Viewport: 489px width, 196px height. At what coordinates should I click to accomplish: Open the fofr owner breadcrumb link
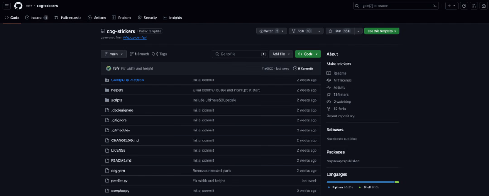(x=29, y=6)
